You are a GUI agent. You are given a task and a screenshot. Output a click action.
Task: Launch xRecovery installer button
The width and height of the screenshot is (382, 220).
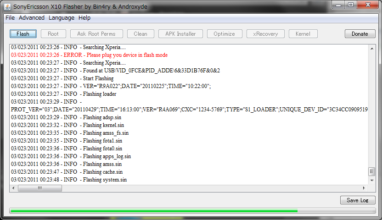click(265, 34)
